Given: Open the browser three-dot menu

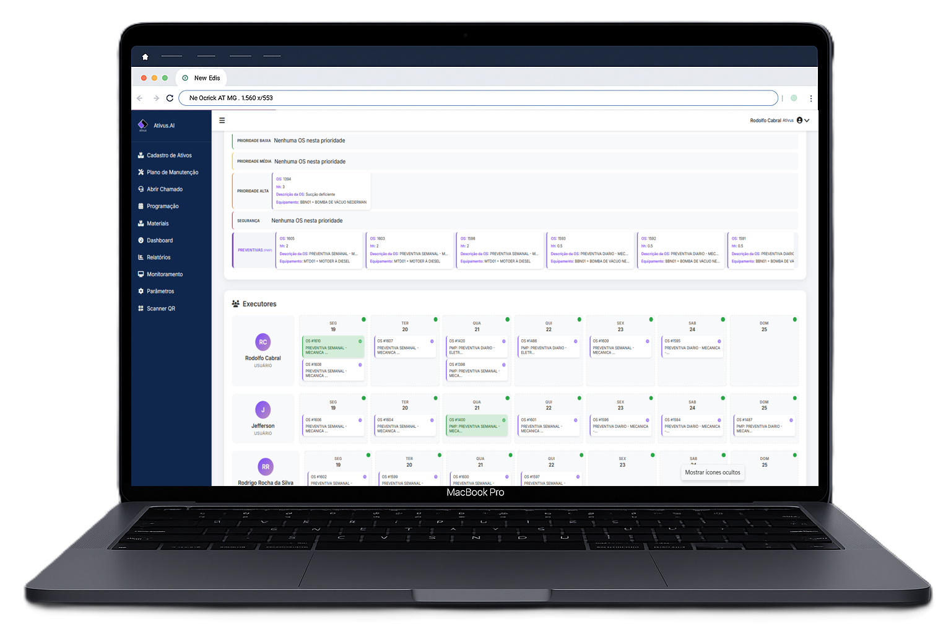Looking at the screenshot, I should [810, 98].
